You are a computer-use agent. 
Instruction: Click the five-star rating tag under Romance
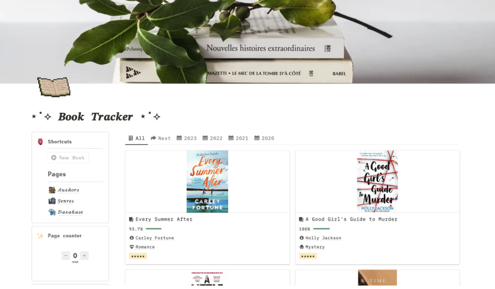138,256
